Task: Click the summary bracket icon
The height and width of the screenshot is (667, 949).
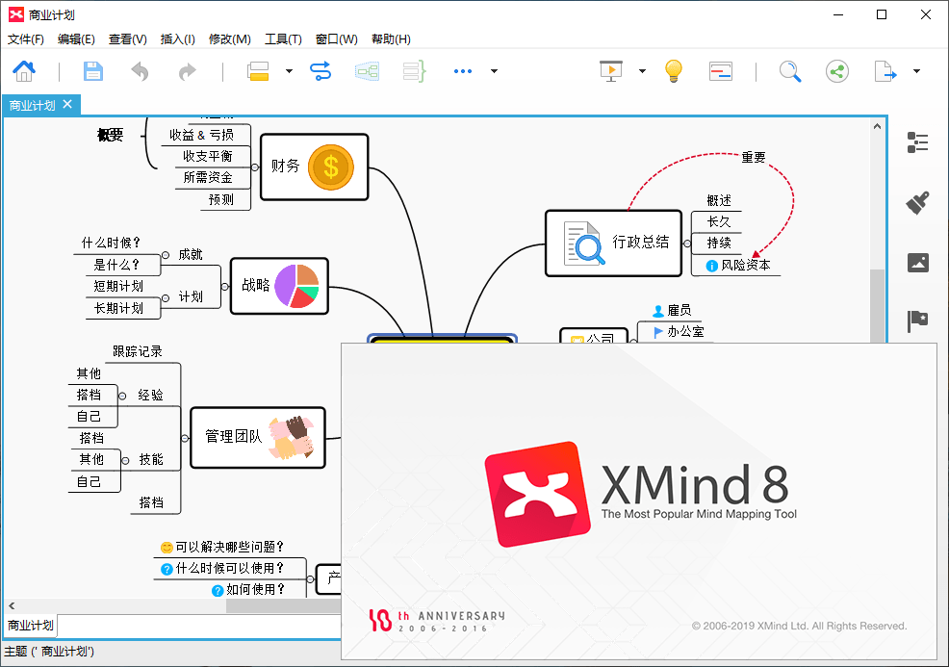Action: pos(415,71)
